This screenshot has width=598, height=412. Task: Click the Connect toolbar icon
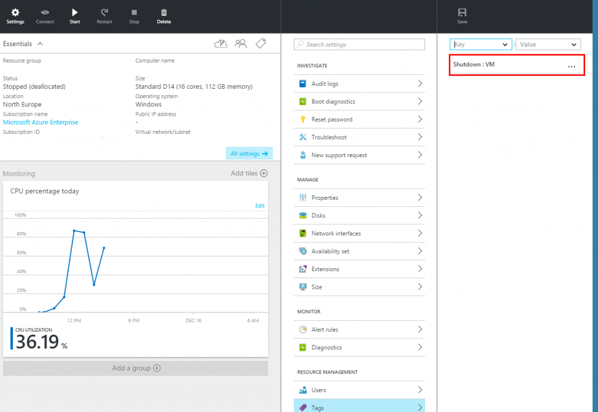point(45,16)
